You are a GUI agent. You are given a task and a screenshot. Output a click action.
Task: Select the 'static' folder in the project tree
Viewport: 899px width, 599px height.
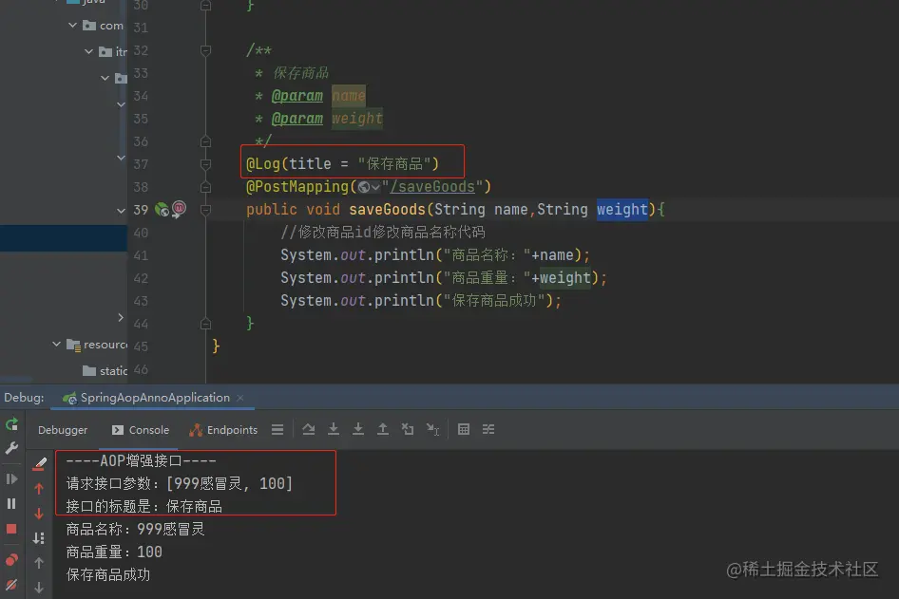(x=105, y=371)
